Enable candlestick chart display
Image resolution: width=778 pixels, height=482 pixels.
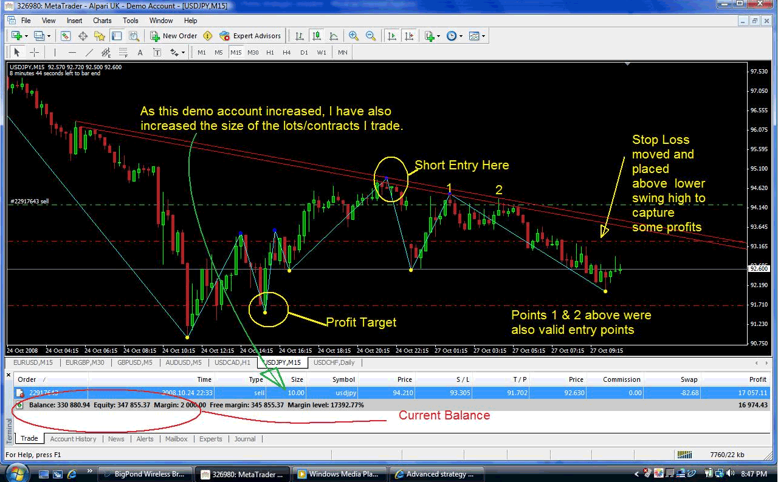click(317, 36)
